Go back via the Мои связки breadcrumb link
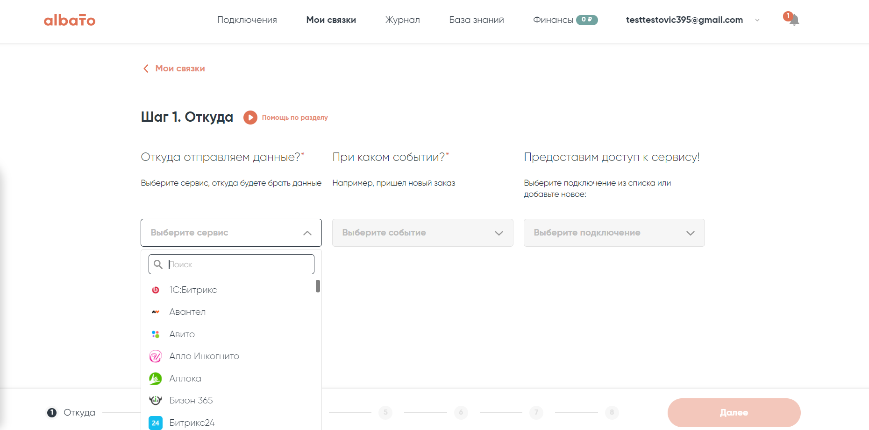Screen dimensions: 869x430 coord(180,69)
